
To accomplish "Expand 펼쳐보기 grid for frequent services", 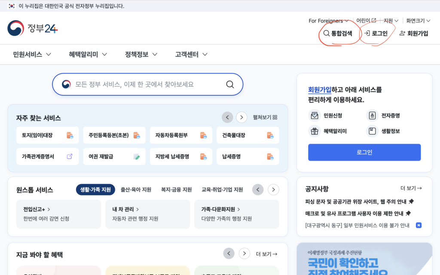I will (x=265, y=117).
